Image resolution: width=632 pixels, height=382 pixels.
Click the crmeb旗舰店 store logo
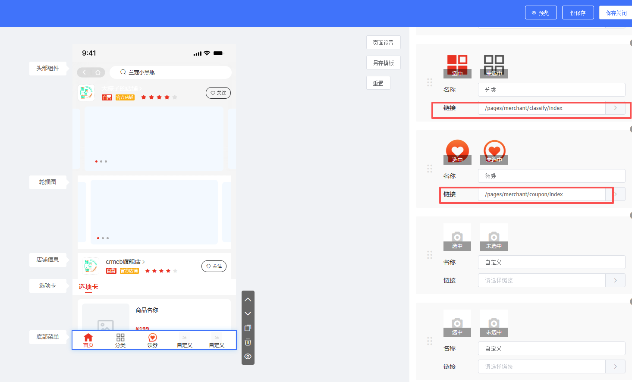91,266
